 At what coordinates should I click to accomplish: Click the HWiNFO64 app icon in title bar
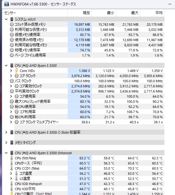7,4
